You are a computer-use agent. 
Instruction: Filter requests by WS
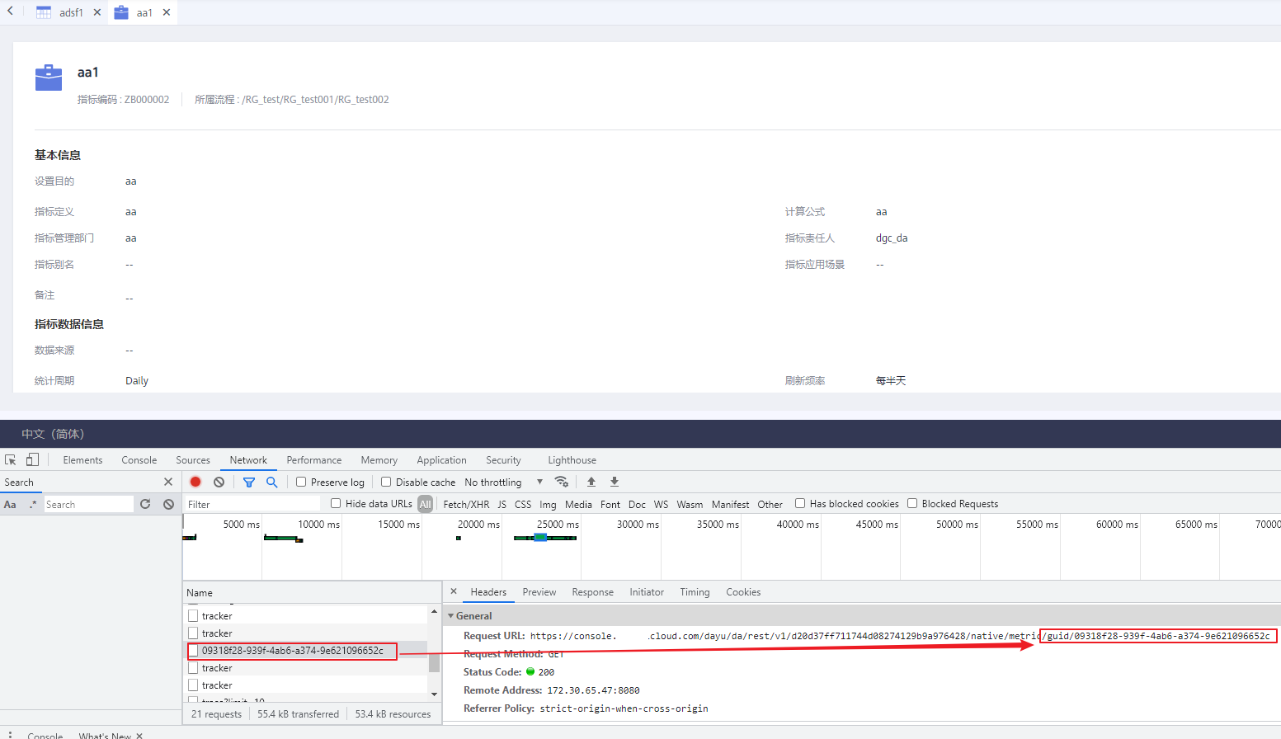pyautogui.click(x=661, y=504)
